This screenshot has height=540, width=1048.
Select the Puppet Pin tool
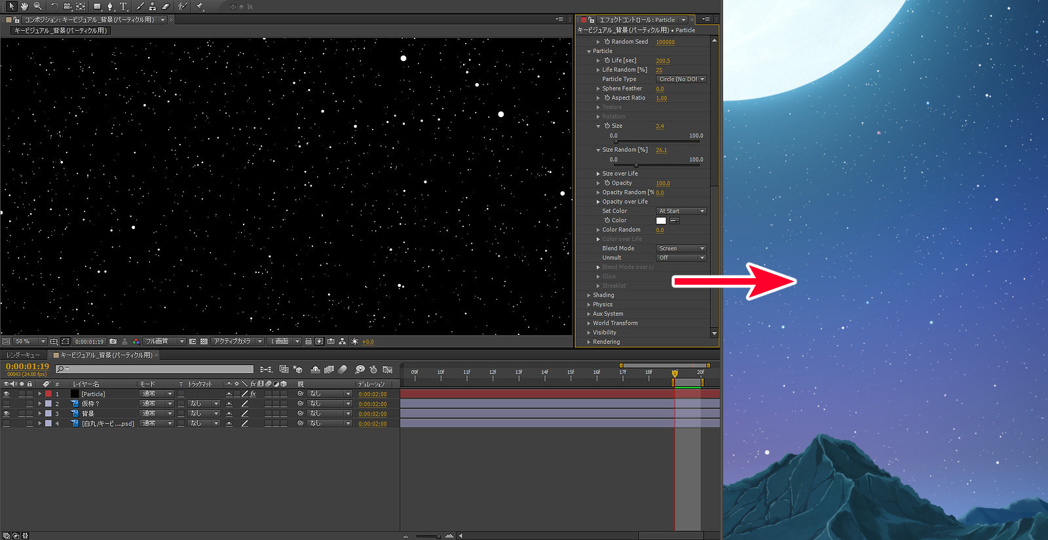[200, 7]
